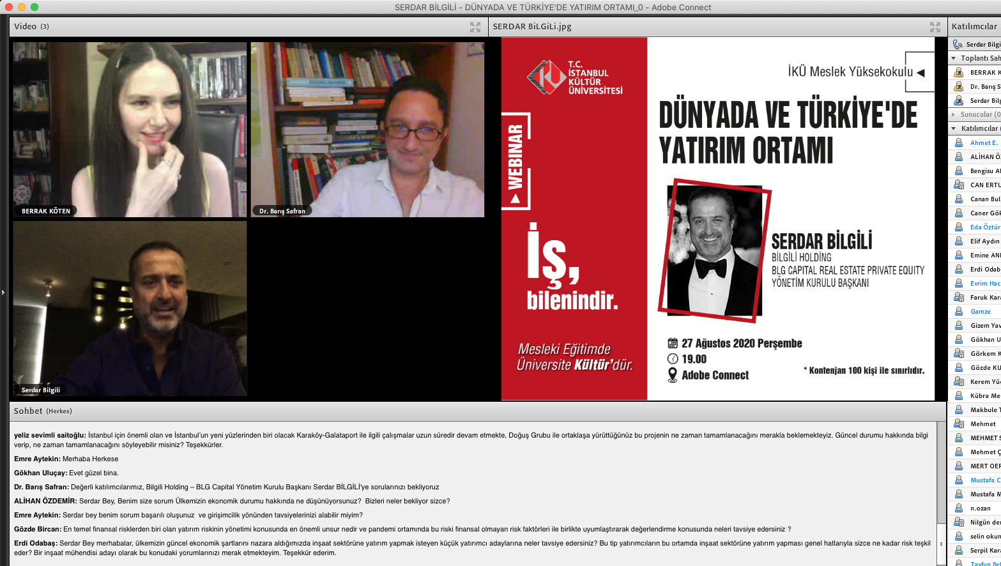1001x566 pixels.
Task: Click the phone icon beside Serdar Bilgili
Action: point(957,45)
